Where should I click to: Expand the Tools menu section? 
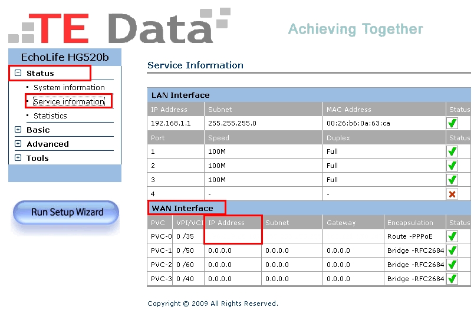[18, 158]
